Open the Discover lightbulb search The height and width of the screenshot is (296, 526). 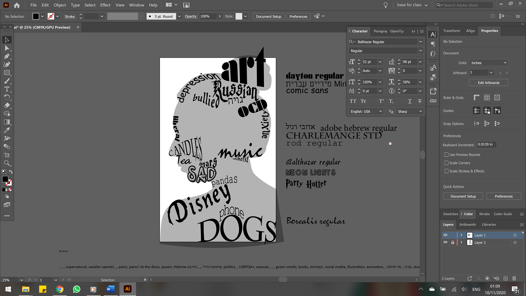click(385, 5)
